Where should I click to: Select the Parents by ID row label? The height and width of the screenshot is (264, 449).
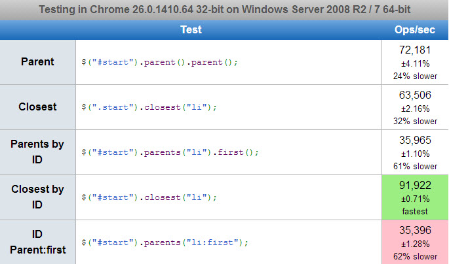click(x=37, y=152)
